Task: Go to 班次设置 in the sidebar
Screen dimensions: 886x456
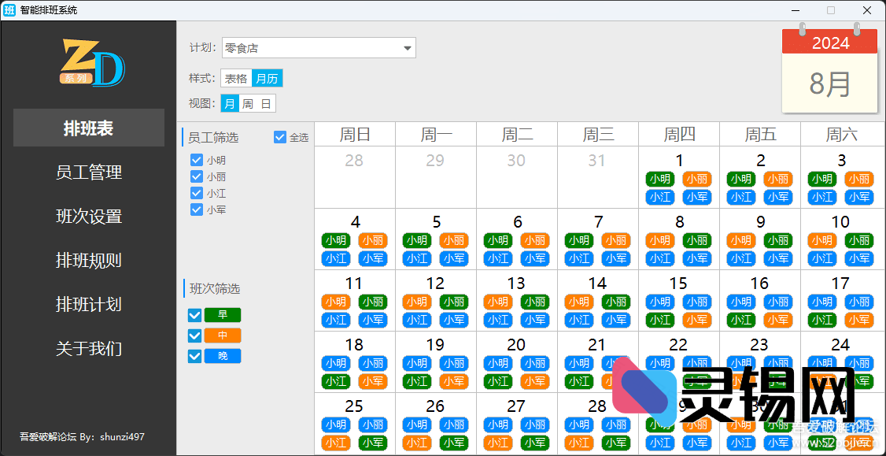Action: click(x=89, y=217)
